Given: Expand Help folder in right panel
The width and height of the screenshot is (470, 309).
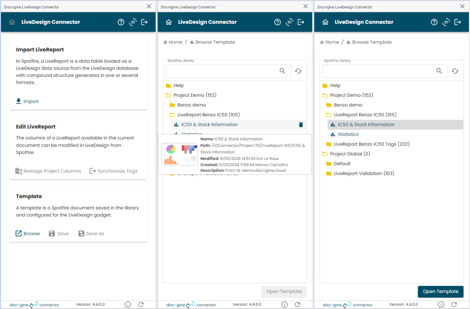Looking at the screenshot, I should tap(331, 85).
